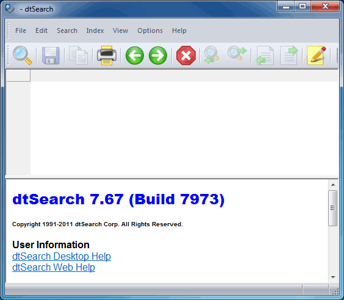344x300 pixels.
Task: Click the Save floppy disk icon
Action: coord(51,55)
